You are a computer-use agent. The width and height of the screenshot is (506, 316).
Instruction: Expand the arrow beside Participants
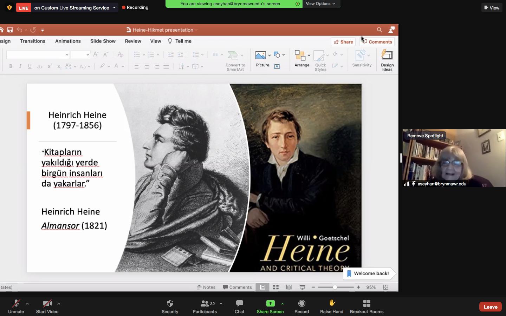coord(221,304)
